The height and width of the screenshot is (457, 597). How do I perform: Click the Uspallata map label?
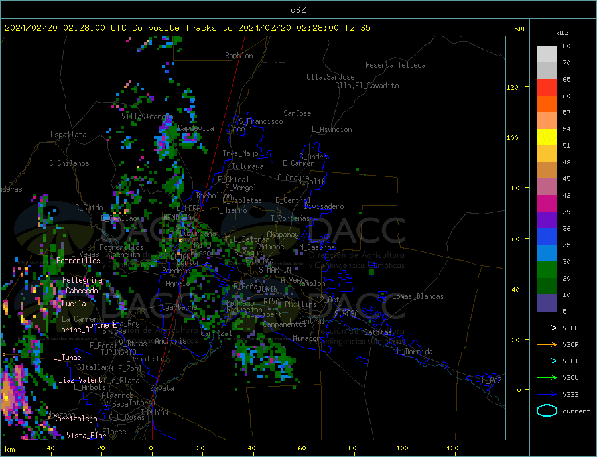68,135
